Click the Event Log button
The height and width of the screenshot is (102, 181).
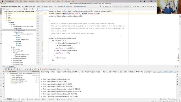coord(163,99)
